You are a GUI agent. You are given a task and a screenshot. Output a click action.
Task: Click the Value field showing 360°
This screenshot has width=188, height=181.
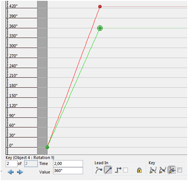tap(68, 171)
